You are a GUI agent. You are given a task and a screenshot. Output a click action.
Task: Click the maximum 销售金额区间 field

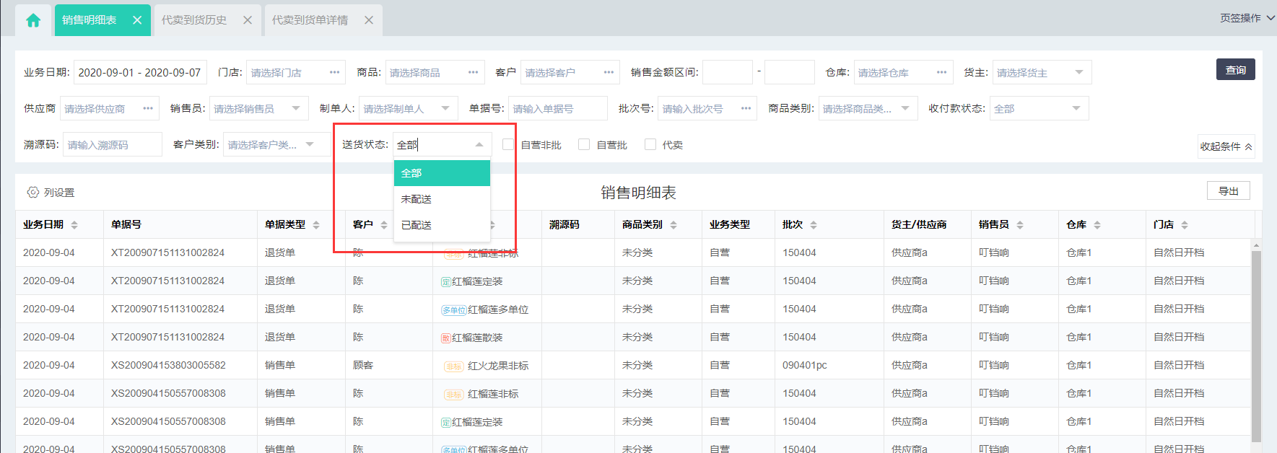[x=790, y=72]
